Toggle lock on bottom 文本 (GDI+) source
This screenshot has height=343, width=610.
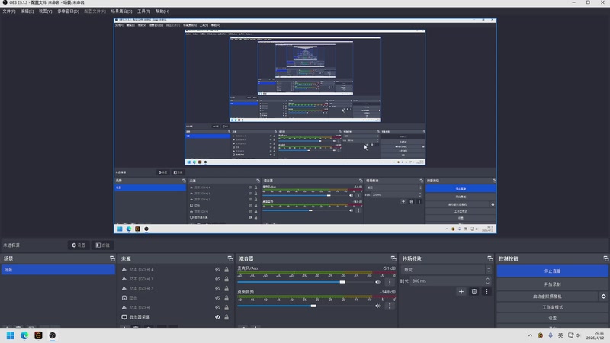pyautogui.click(x=226, y=308)
